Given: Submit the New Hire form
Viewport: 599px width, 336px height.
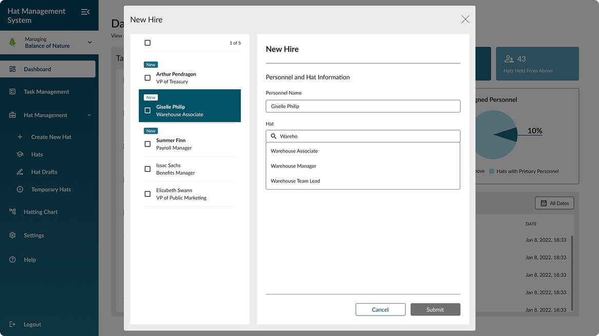Looking at the screenshot, I should tap(435, 309).
